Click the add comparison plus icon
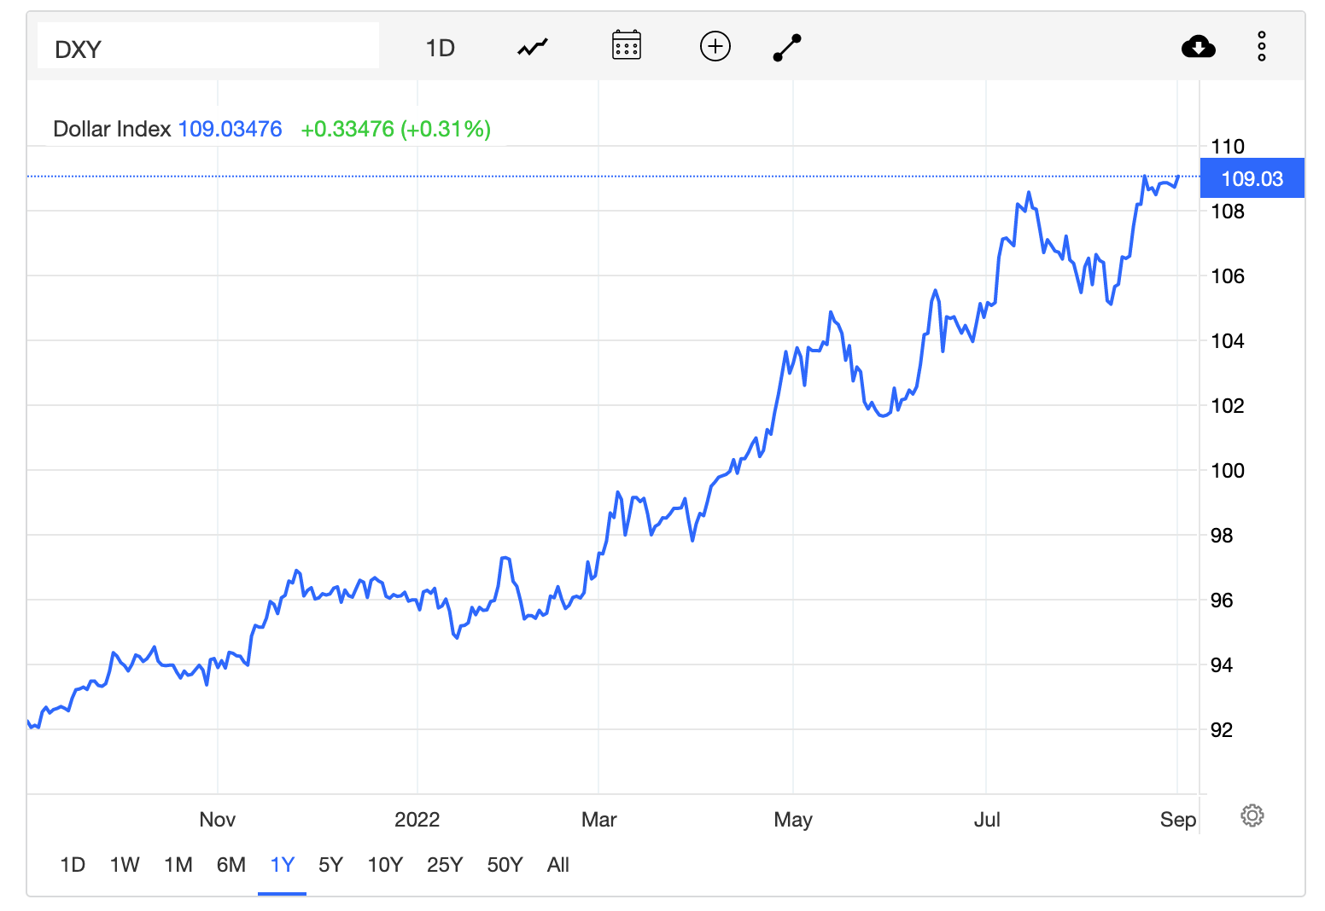 pos(715,46)
